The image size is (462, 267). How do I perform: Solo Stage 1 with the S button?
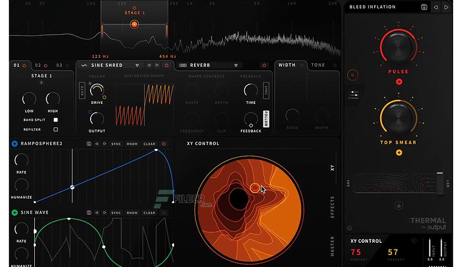[x=41, y=83]
